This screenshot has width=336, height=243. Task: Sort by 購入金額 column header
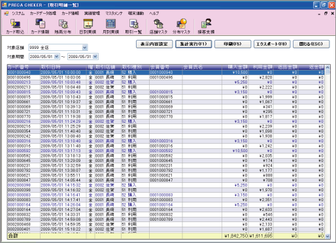[x=235, y=67]
